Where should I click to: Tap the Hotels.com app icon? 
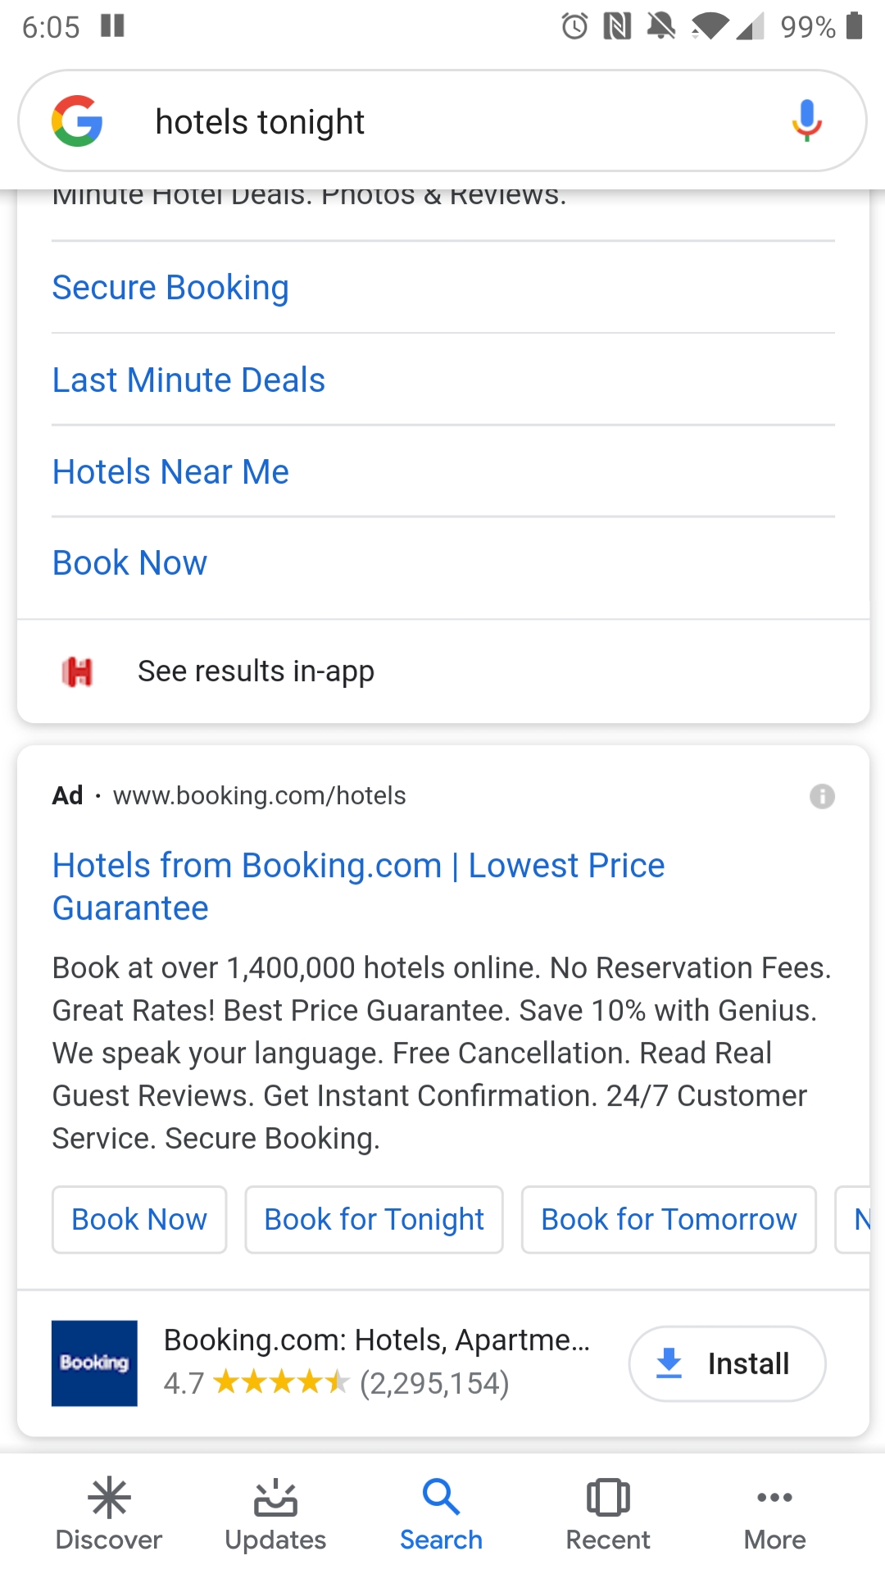coord(78,672)
